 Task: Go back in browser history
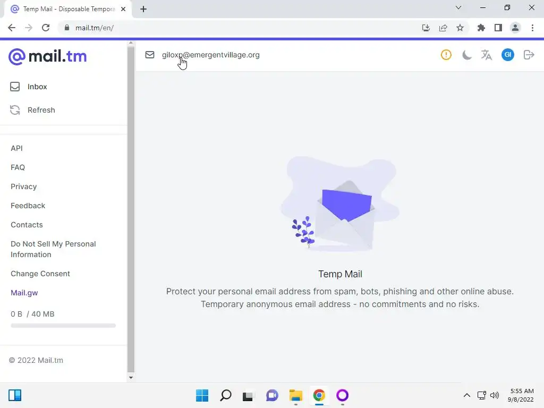pos(12,28)
